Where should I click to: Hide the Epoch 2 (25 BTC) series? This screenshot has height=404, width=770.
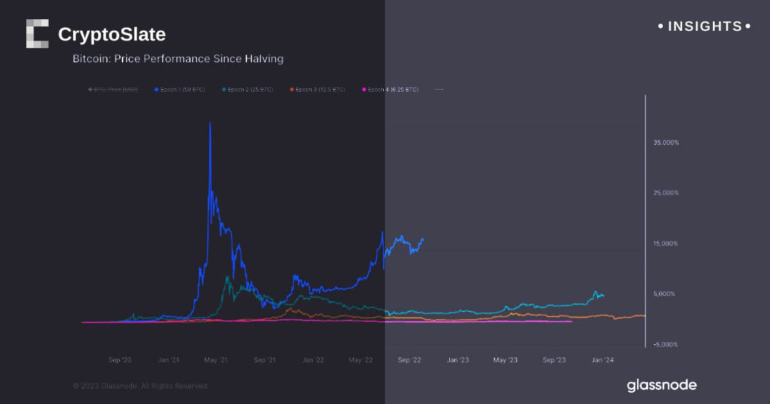tap(251, 90)
